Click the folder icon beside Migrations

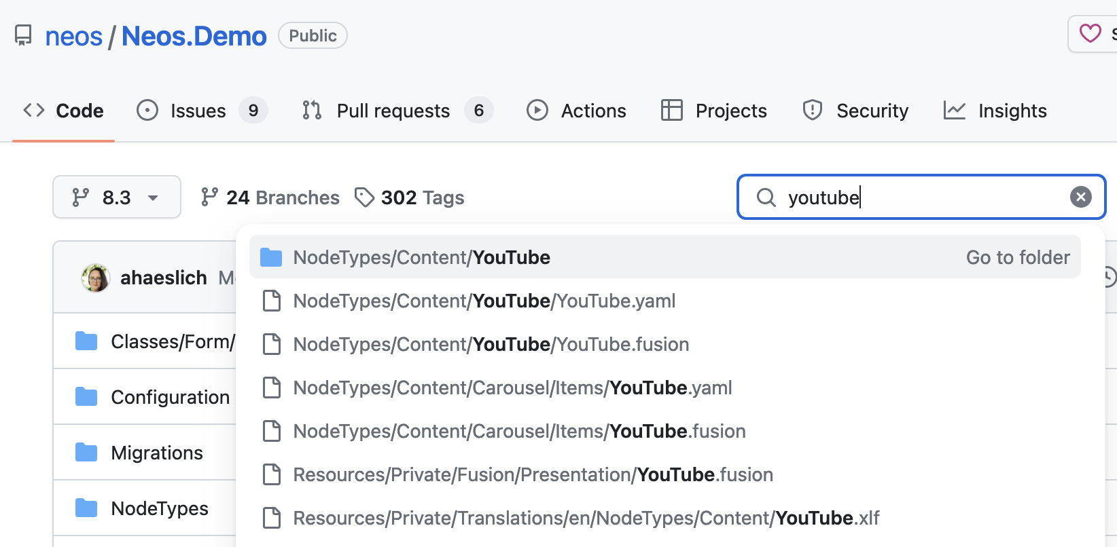coord(86,452)
